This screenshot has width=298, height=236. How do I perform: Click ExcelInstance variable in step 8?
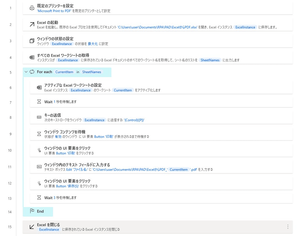click(95, 120)
